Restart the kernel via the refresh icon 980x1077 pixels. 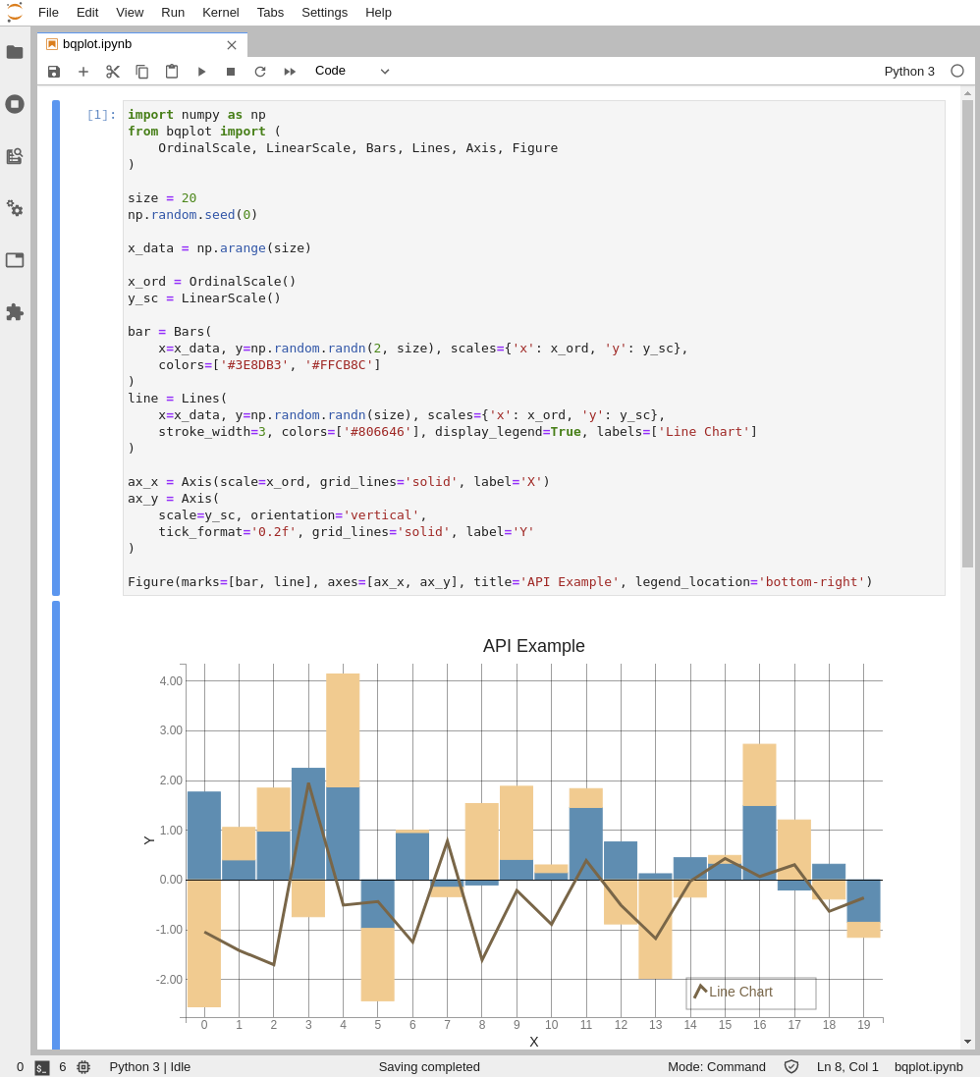pyautogui.click(x=258, y=71)
